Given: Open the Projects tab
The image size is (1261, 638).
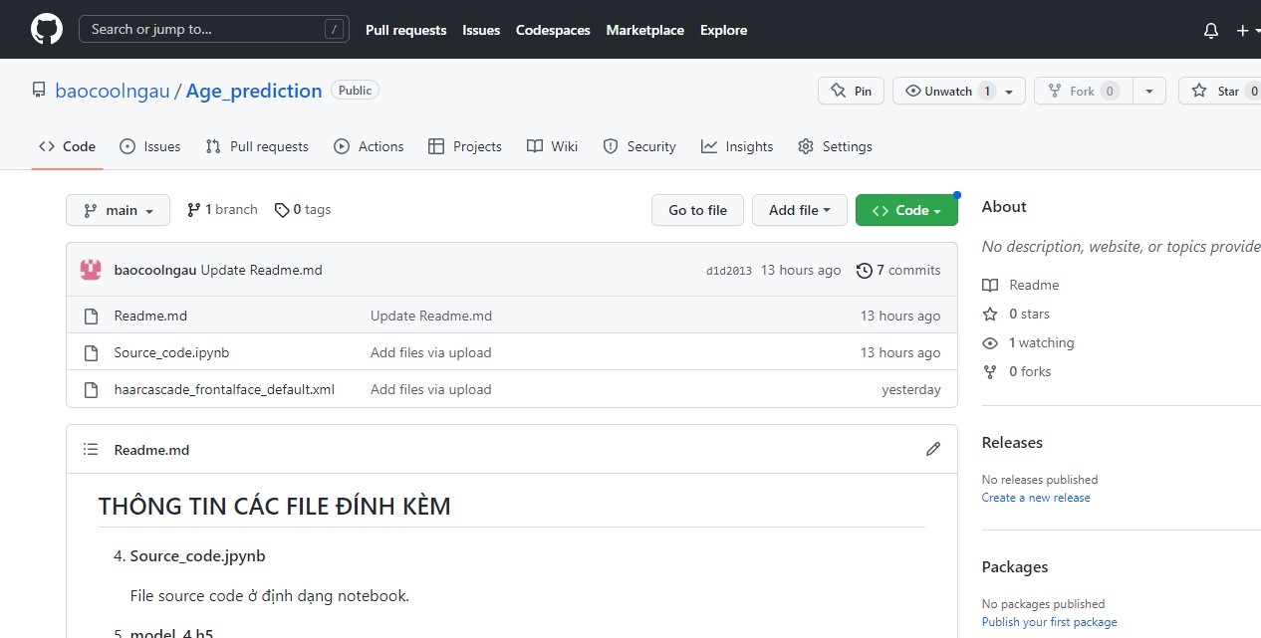Looking at the screenshot, I should (x=465, y=146).
